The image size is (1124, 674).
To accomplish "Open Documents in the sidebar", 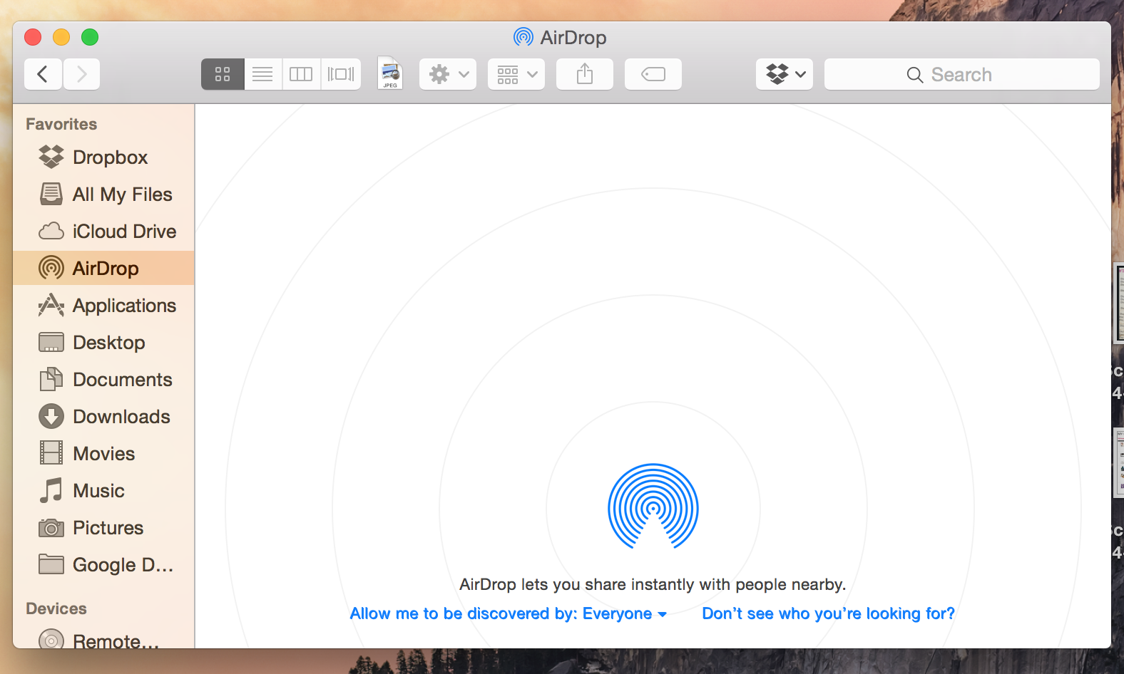I will (x=103, y=379).
